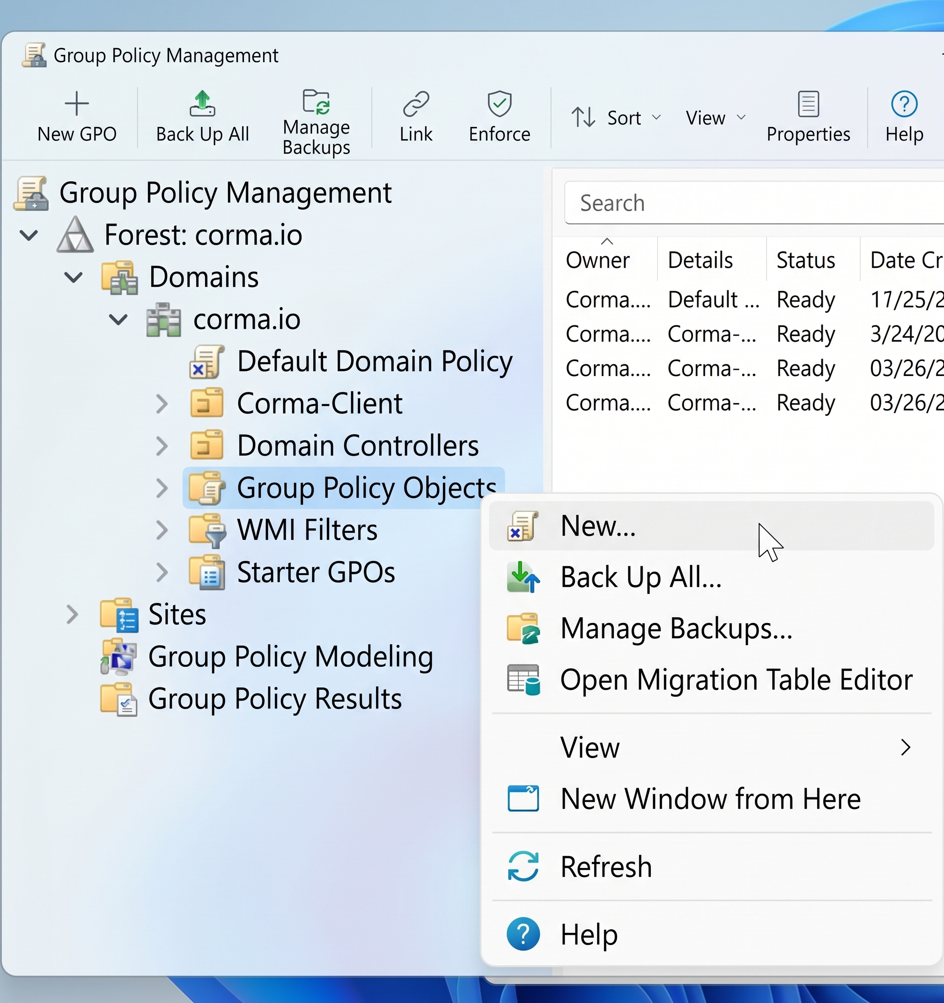Screen dimensions: 944x1003
Task: Click the Forest corma.io triangle icon
Action: pos(74,235)
